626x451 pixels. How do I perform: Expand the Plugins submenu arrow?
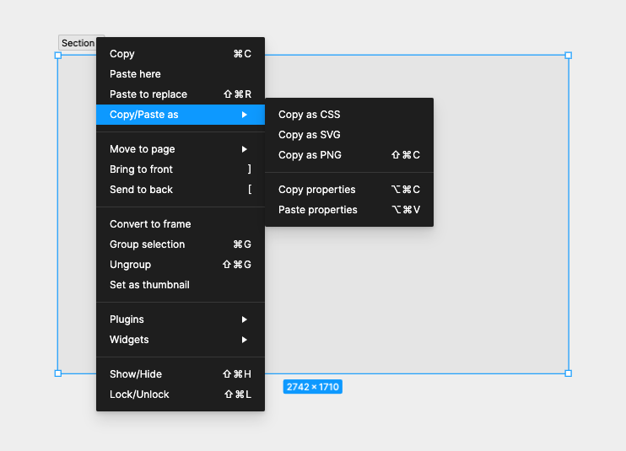click(245, 319)
